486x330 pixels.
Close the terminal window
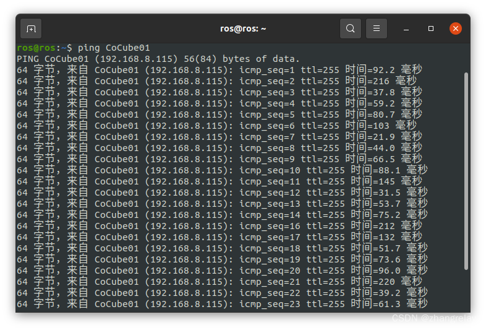point(455,28)
